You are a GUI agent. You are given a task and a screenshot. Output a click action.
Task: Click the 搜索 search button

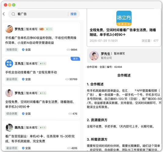point(74,14)
